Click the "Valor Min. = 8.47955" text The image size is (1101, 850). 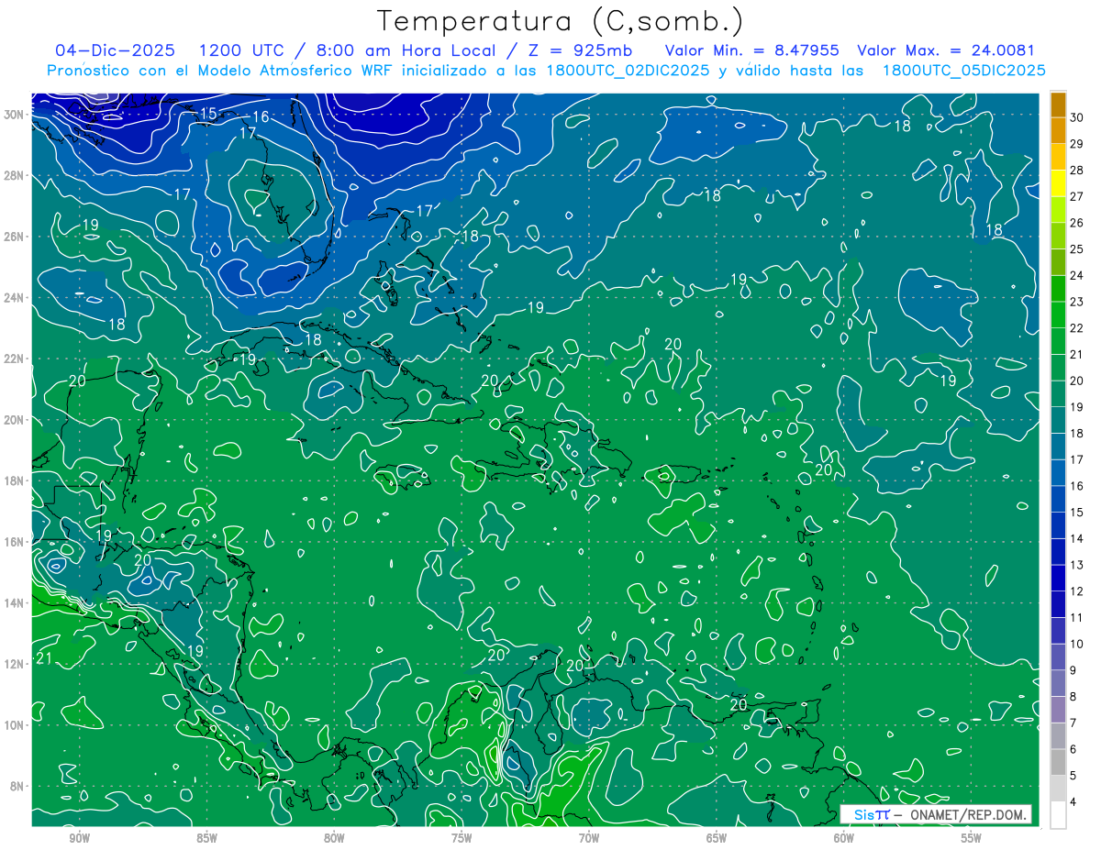[751, 50]
